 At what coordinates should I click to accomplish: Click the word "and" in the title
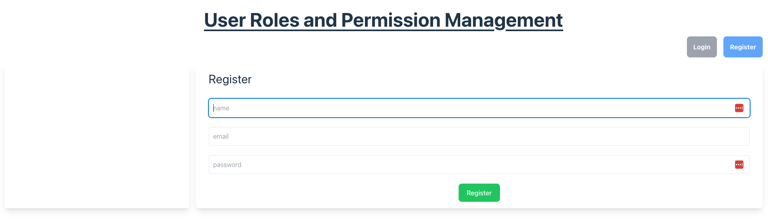click(x=320, y=20)
